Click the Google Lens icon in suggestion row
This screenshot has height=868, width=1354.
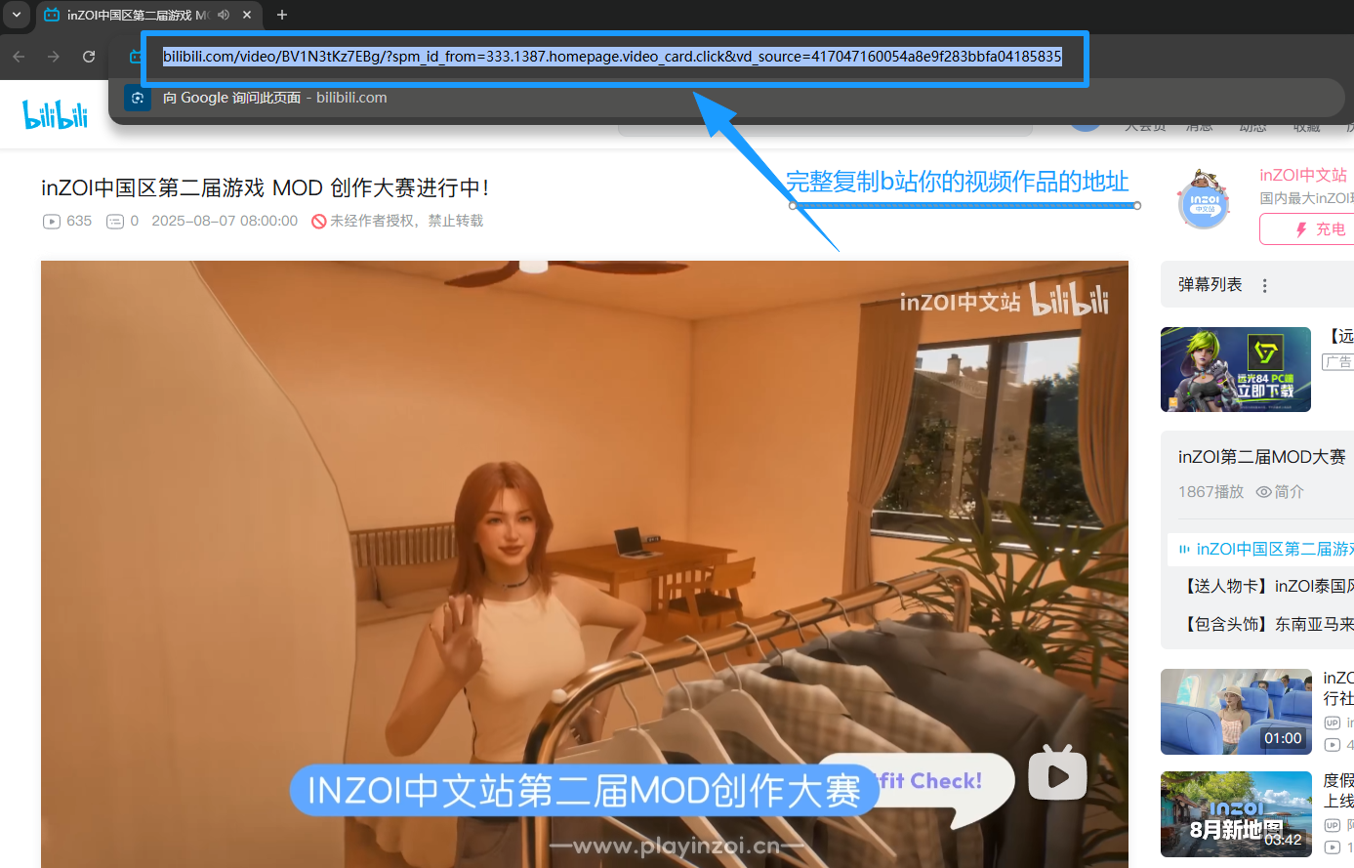(x=138, y=98)
